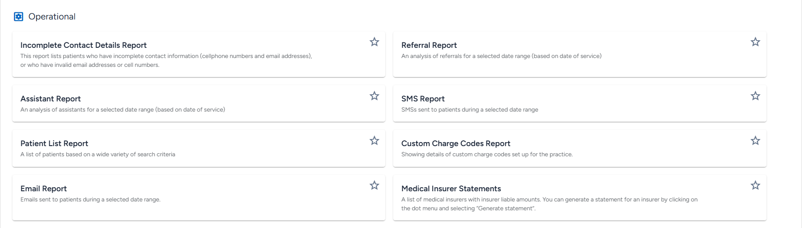802x228 pixels.
Task: Click the Operational section gear icon
Action: (18, 17)
